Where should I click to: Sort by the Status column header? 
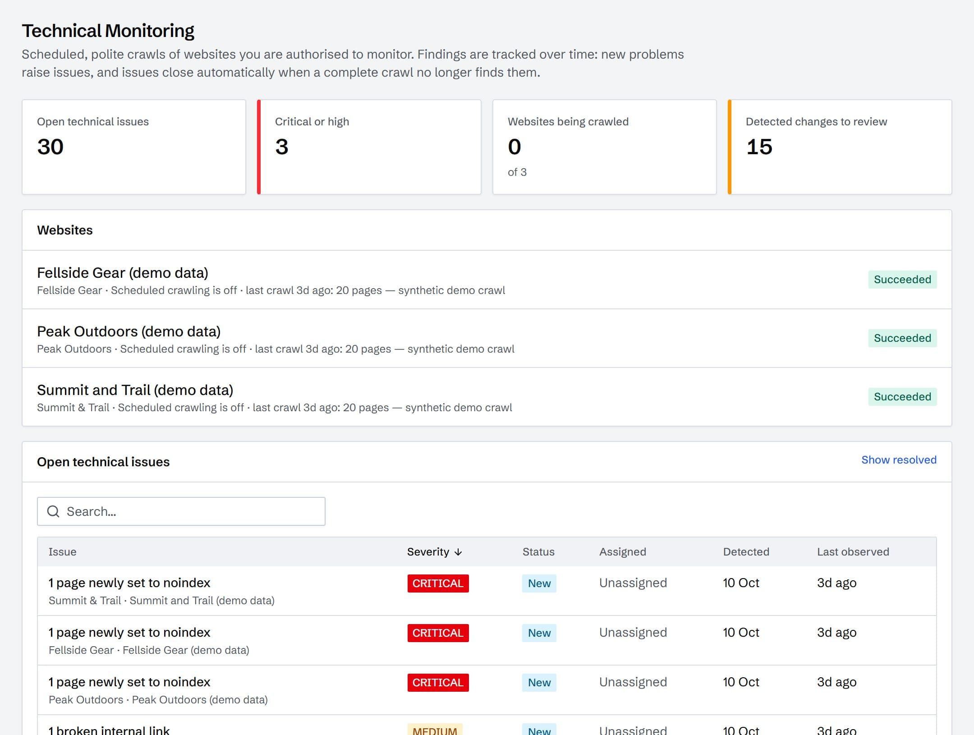tap(538, 552)
